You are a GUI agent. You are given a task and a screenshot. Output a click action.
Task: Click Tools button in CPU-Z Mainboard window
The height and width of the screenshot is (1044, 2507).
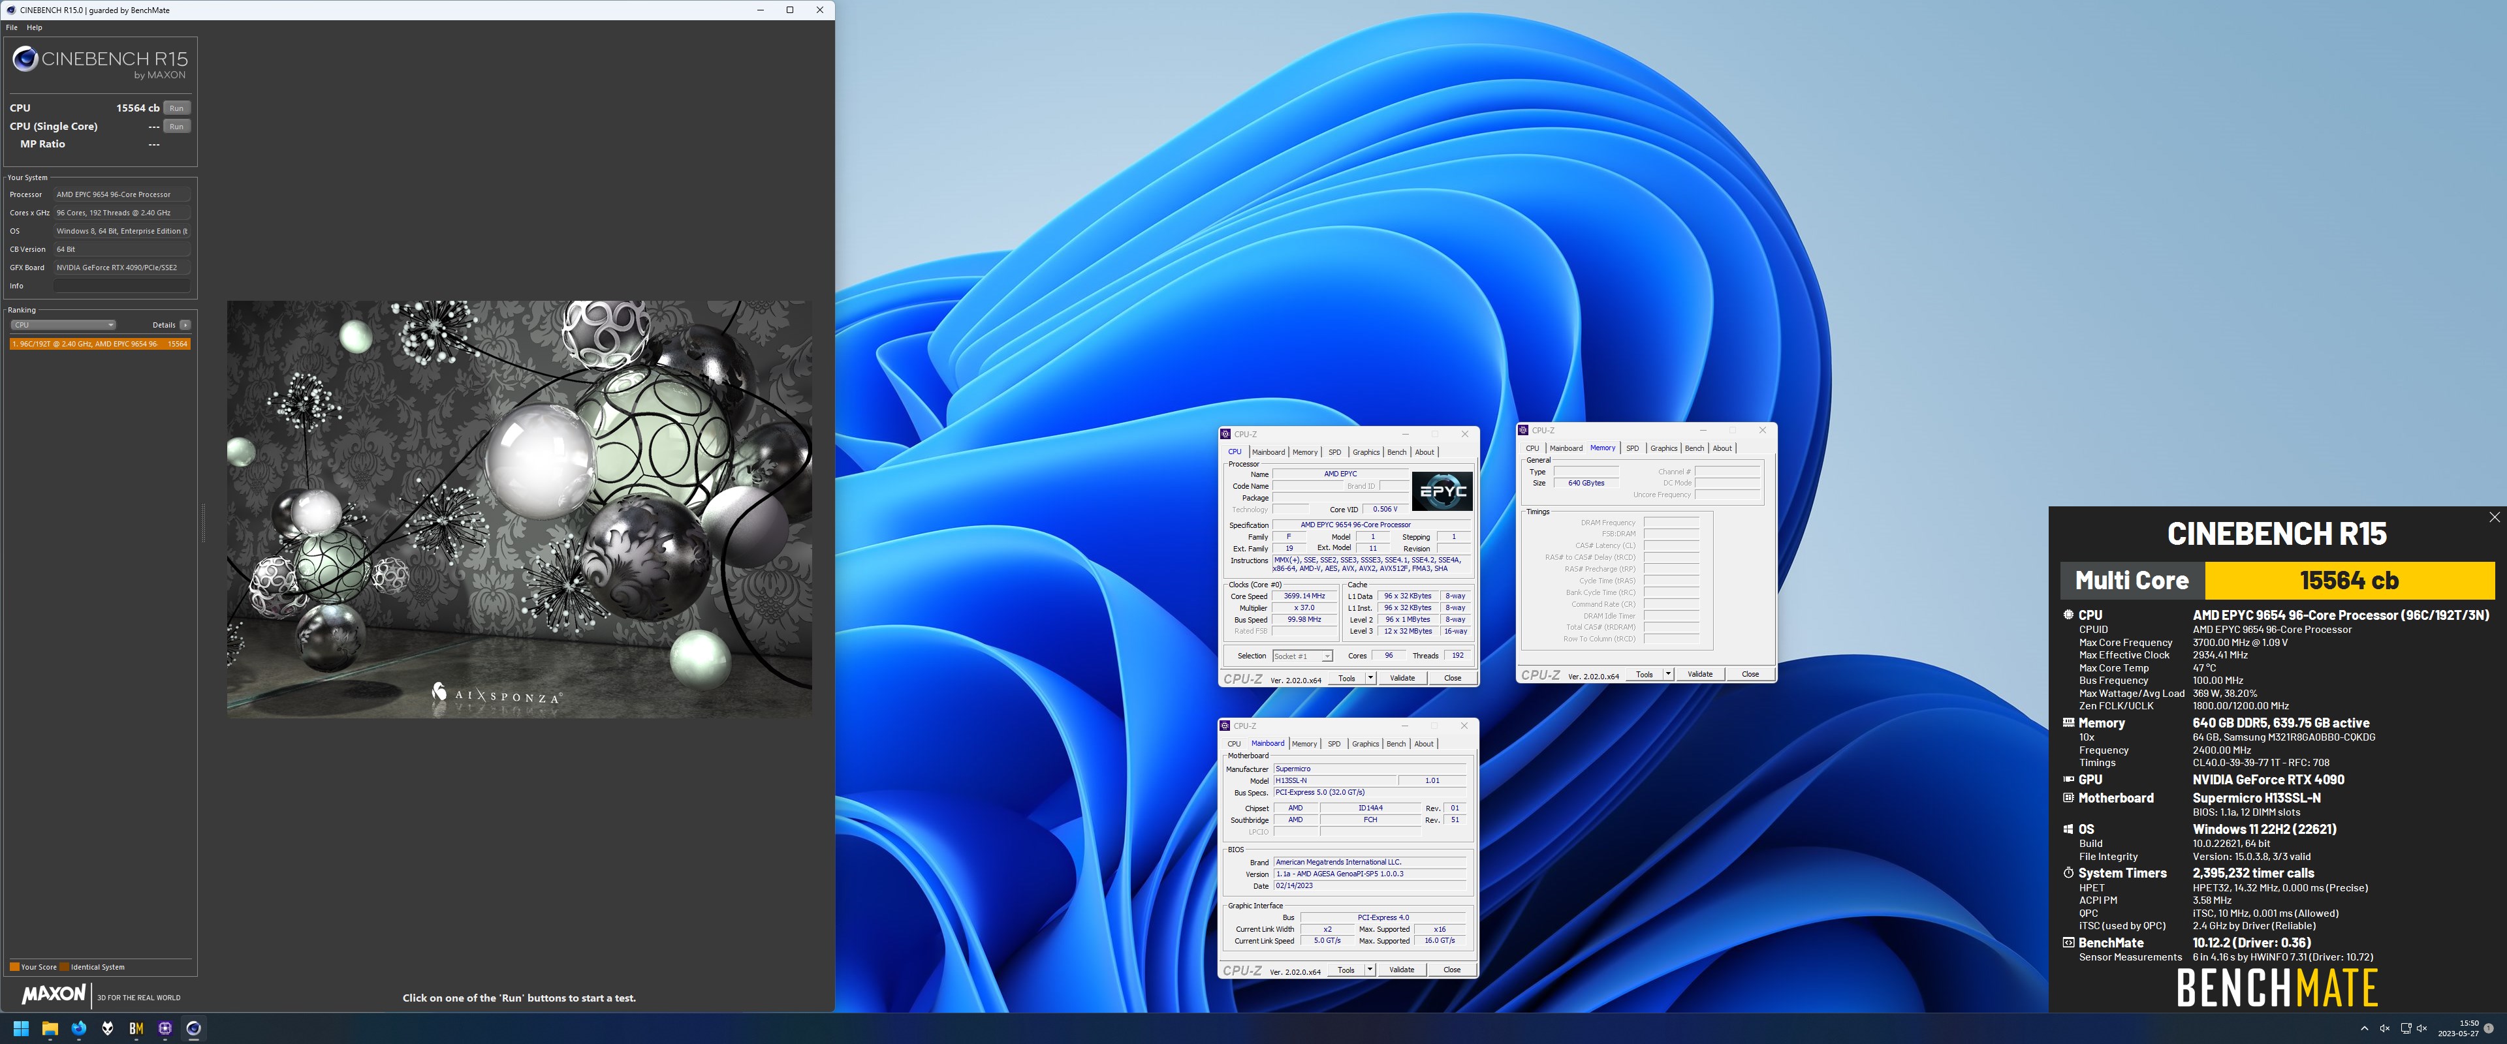(x=1346, y=970)
